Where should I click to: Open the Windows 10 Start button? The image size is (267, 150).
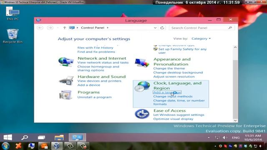pos(8,137)
